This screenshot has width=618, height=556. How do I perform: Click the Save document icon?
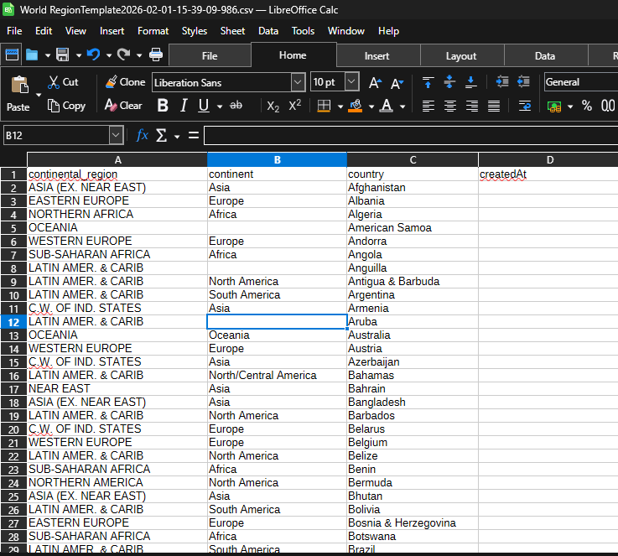pos(62,55)
